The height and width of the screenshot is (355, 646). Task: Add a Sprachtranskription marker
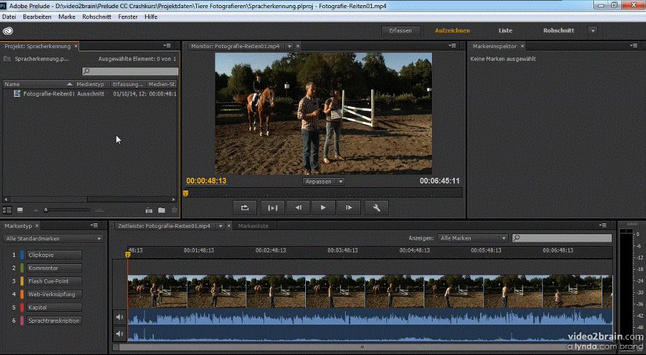click(x=54, y=321)
